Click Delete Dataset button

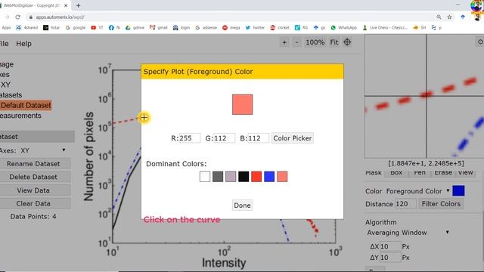point(33,177)
